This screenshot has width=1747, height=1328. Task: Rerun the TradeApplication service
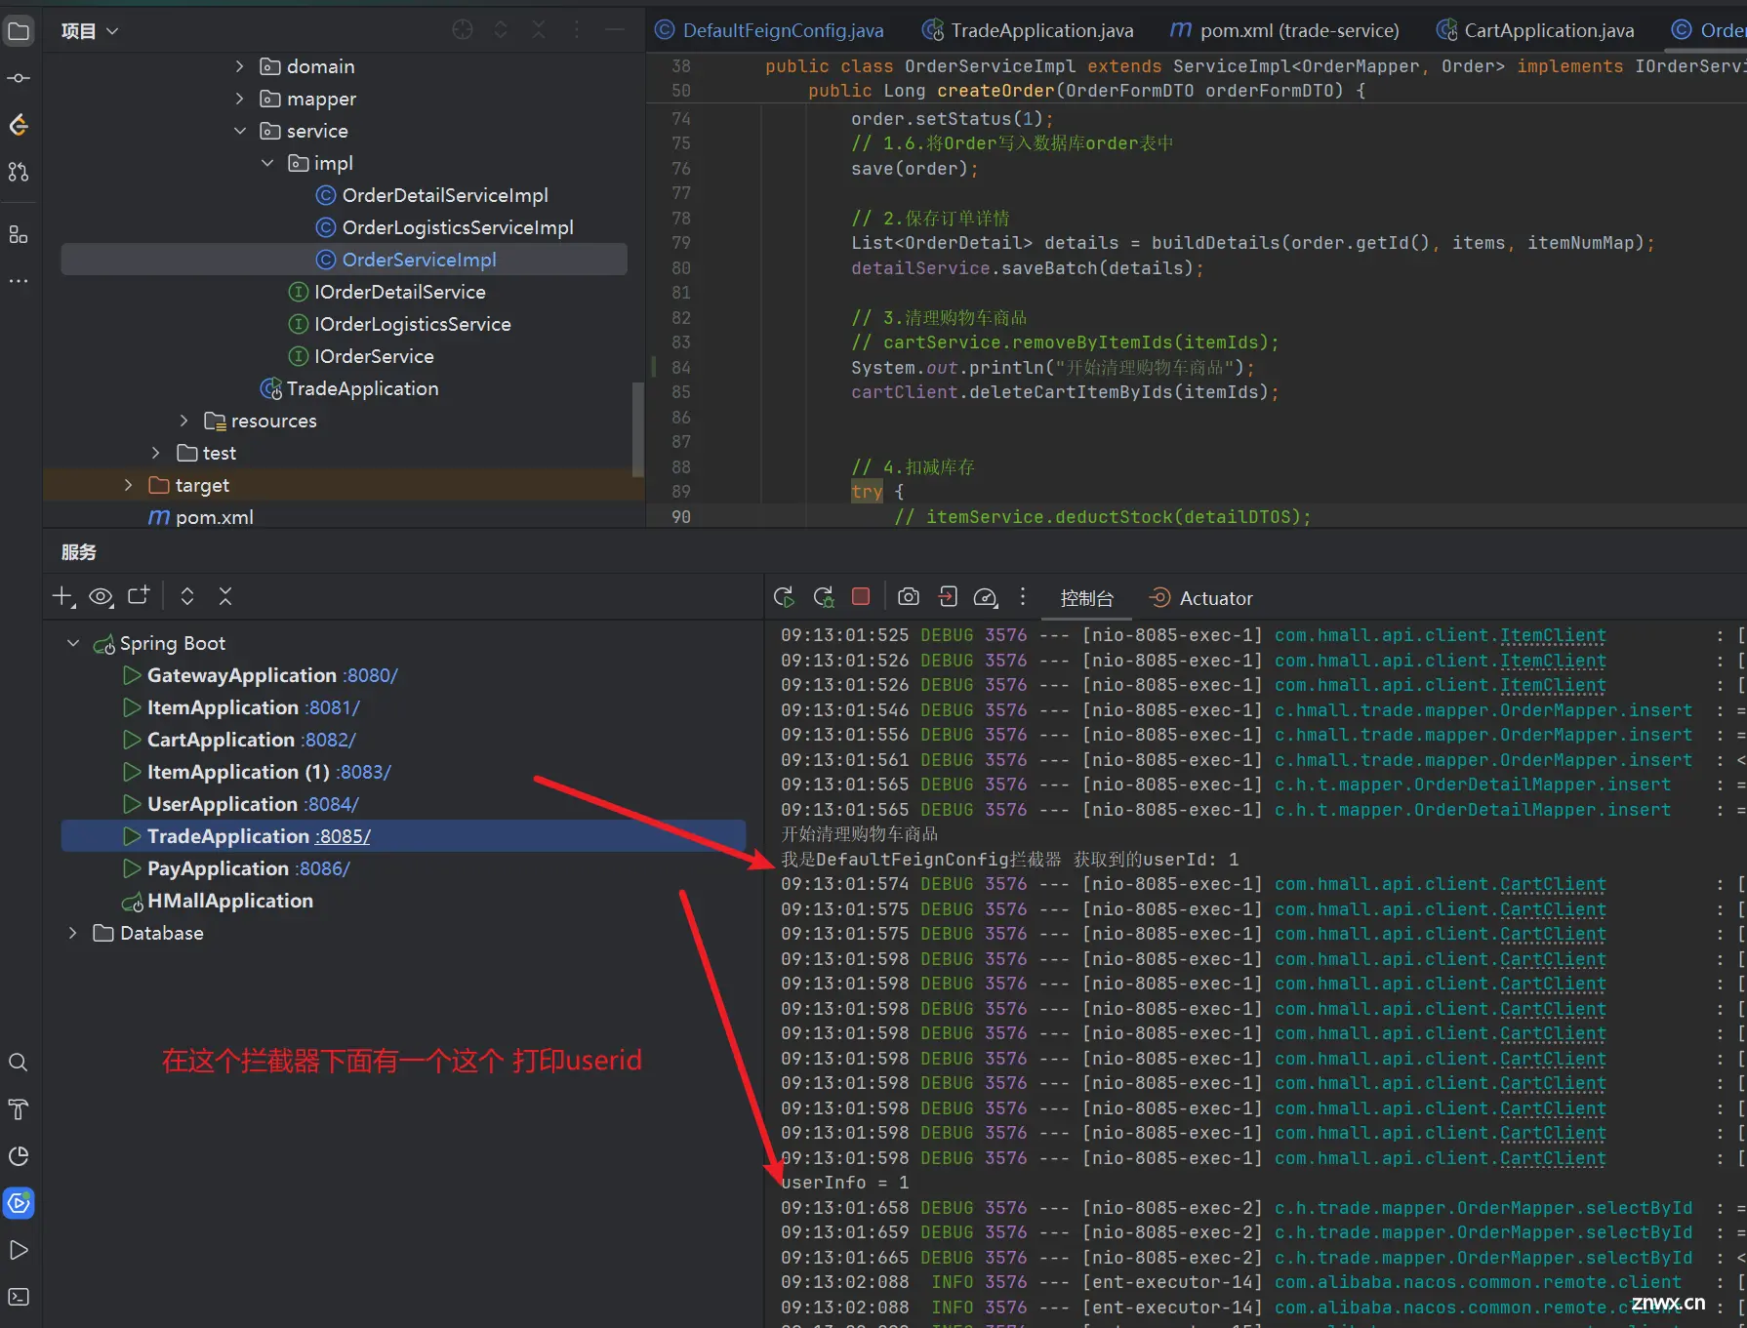[x=784, y=597]
